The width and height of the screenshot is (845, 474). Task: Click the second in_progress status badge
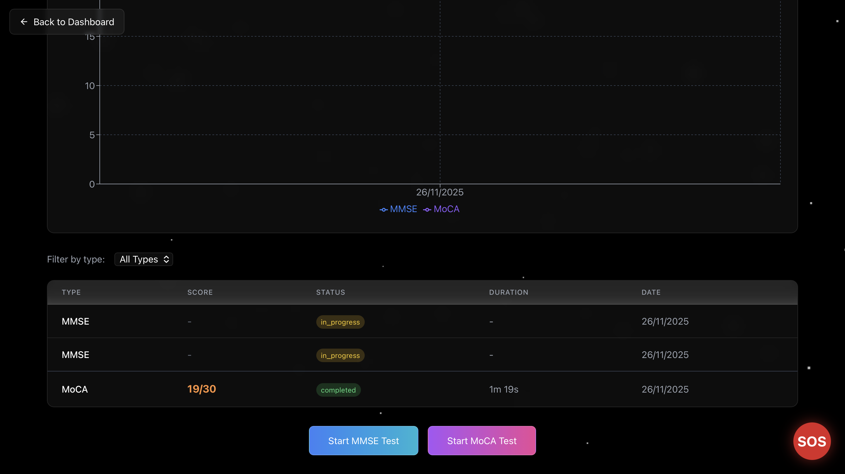tap(340, 355)
